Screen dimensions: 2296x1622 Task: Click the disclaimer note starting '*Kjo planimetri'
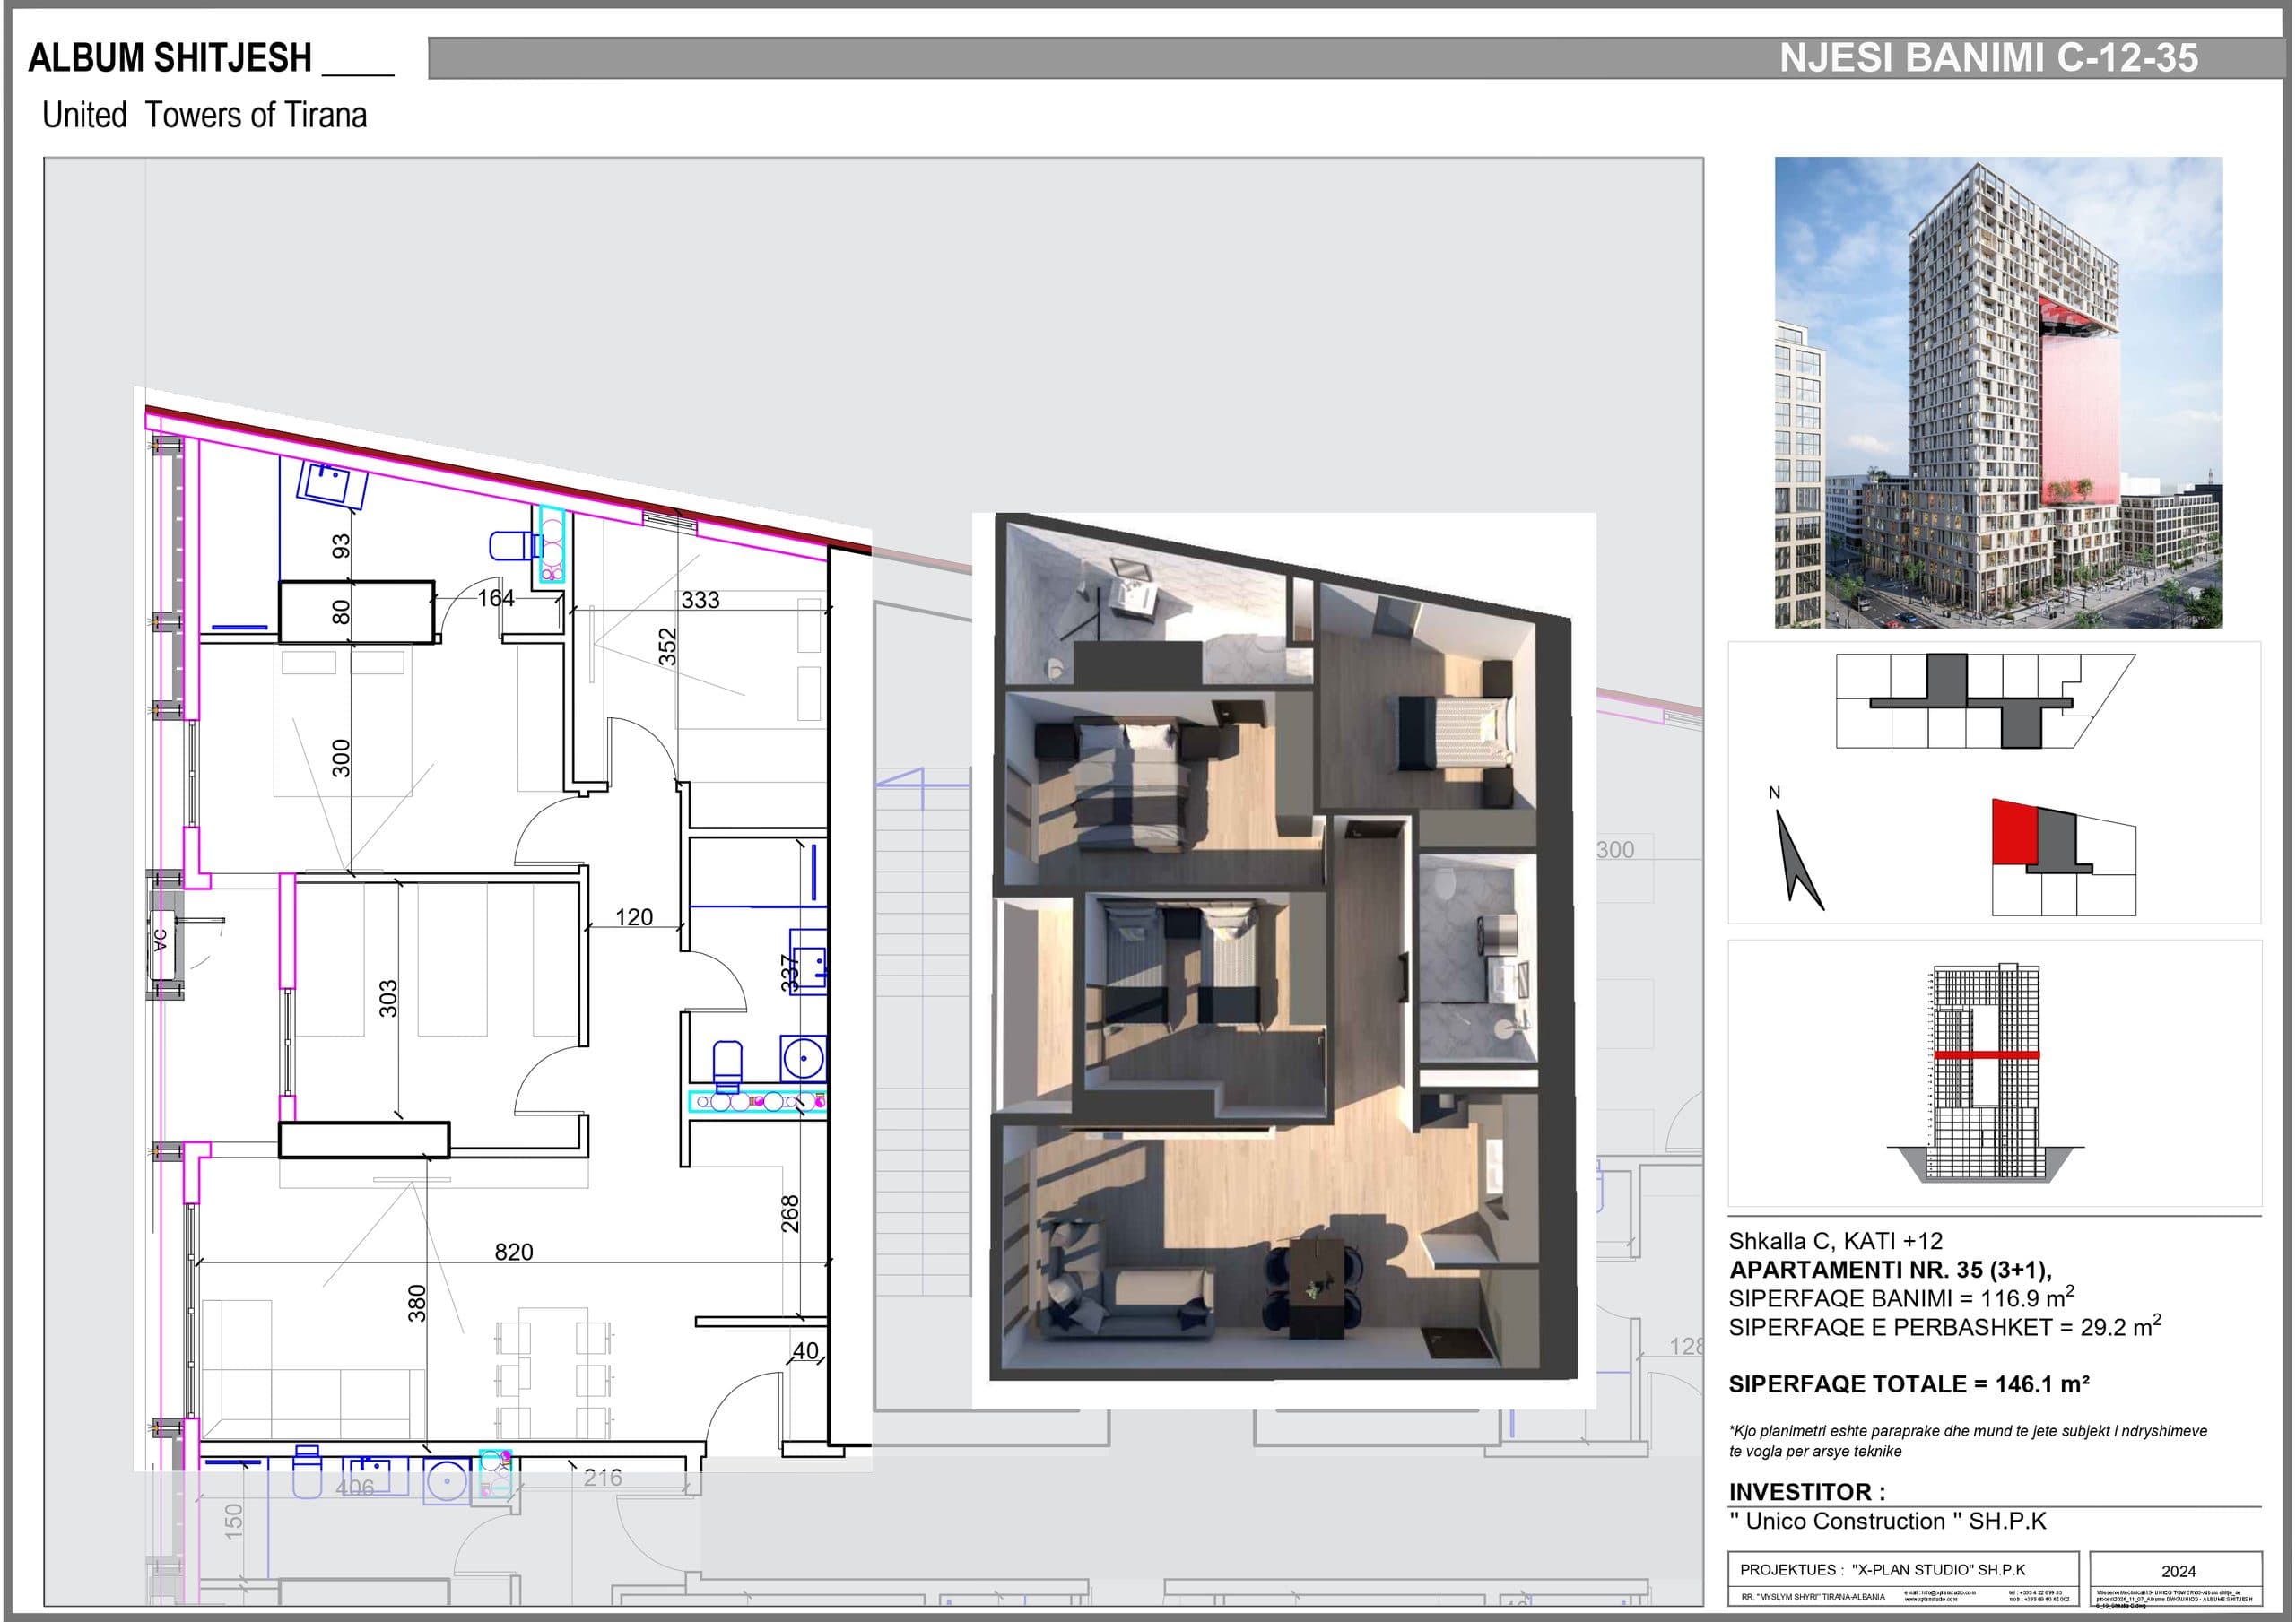click(x=1968, y=1441)
